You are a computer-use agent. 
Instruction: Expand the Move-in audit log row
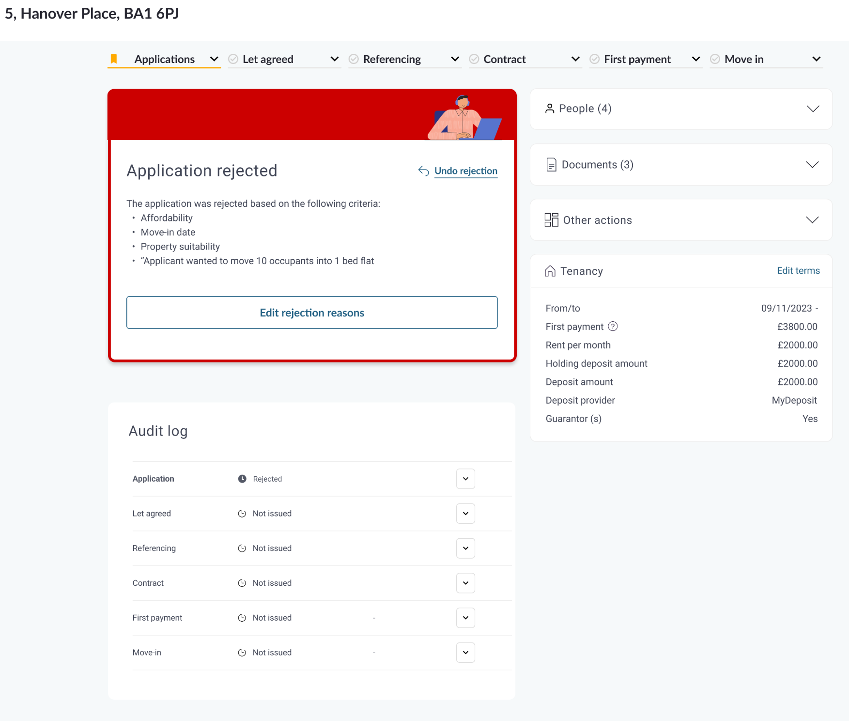click(x=465, y=653)
